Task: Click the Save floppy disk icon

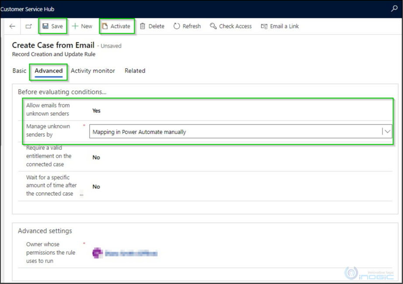Action: click(45, 26)
